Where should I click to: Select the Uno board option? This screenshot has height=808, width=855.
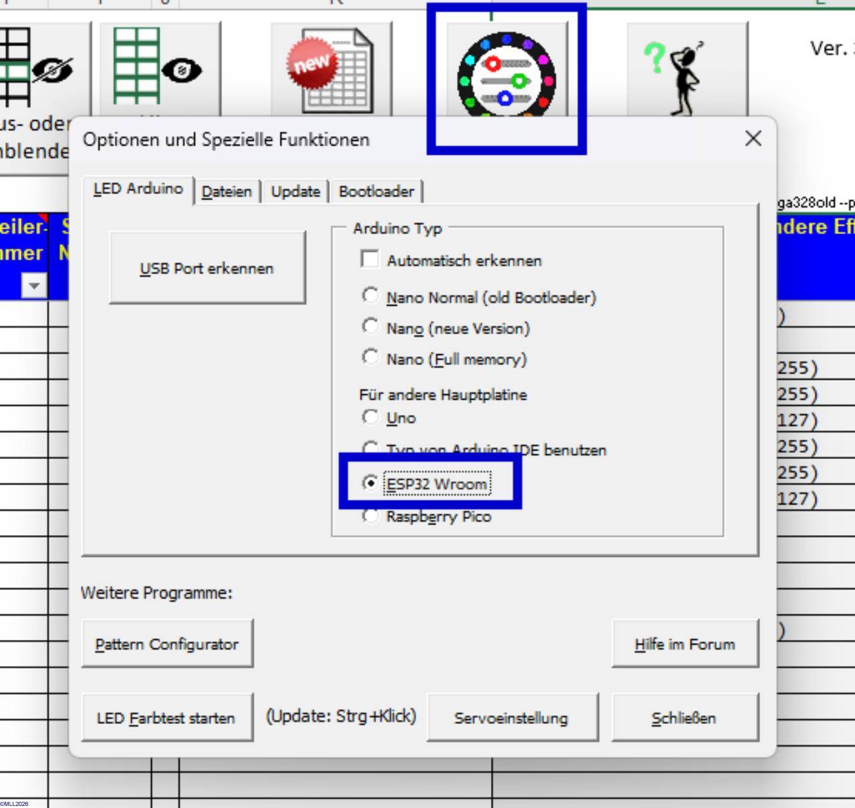click(x=370, y=417)
